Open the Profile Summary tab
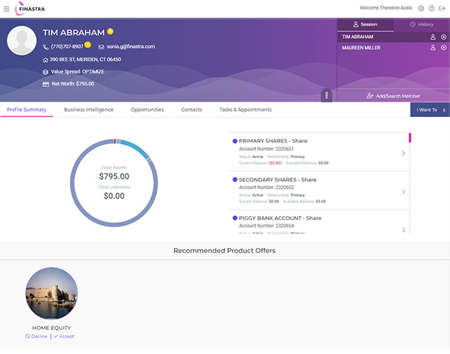 [x=27, y=109]
